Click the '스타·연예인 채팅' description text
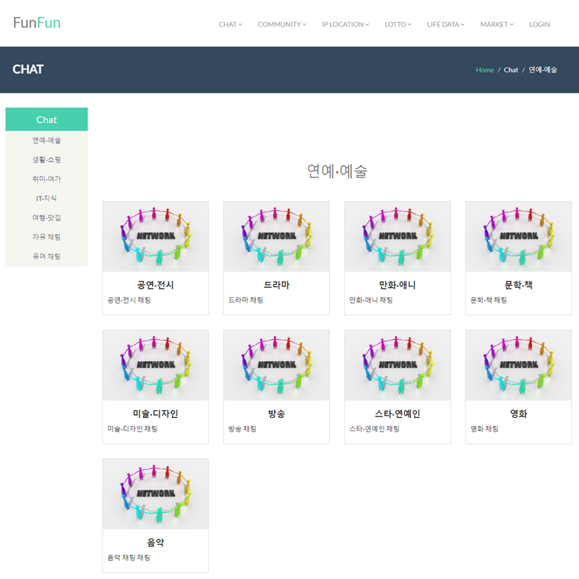This screenshot has height=579, width=579. [x=374, y=429]
